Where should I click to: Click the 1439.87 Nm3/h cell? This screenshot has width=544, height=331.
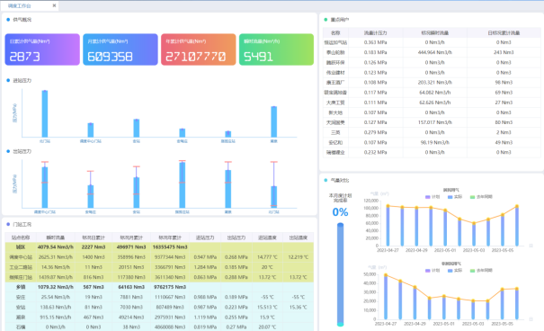click(x=56, y=277)
